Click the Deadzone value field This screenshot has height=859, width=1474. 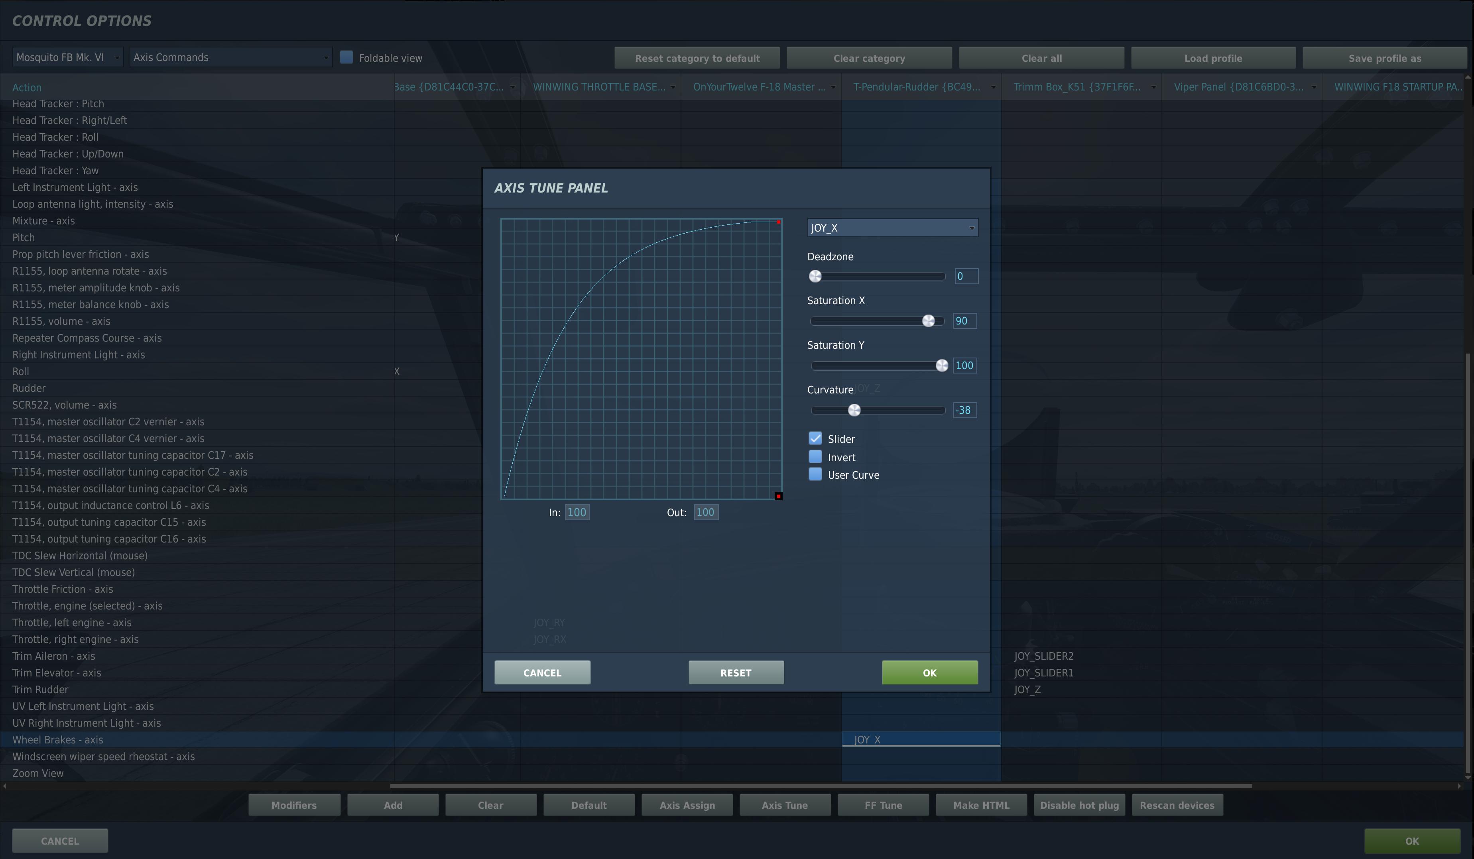pos(966,276)
